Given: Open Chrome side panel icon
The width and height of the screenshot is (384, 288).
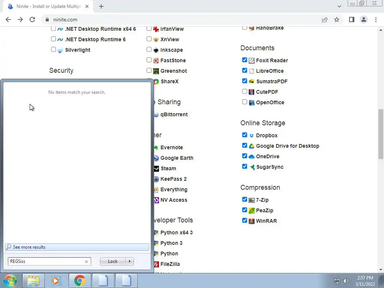Looking at the screenshot, I should pos(352,19).
